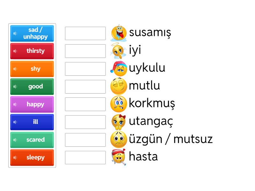The image size is (255, 191).
Task: Select the green good word tile
Action: (35, 87)
